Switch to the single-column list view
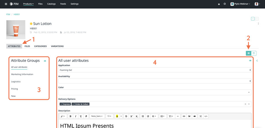 pyautogui.click(x=248, y=53)
